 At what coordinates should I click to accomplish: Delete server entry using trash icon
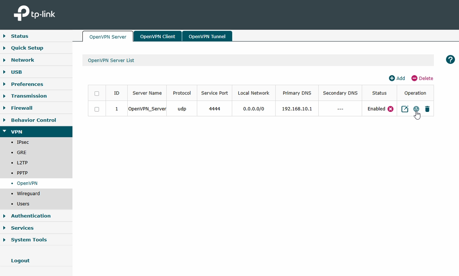pos(427,109)
